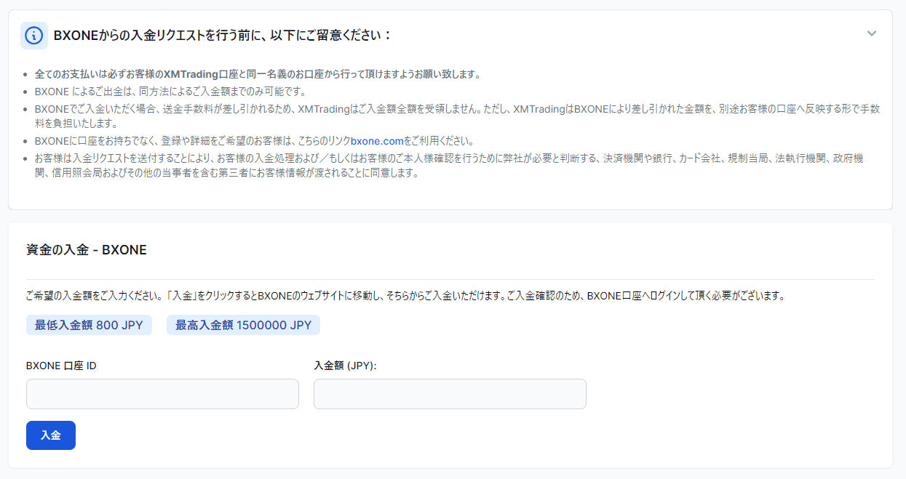
Task: Click the bullet about 第三者にお客様情報
Action: pyautogui.click(x=449, y=166)
